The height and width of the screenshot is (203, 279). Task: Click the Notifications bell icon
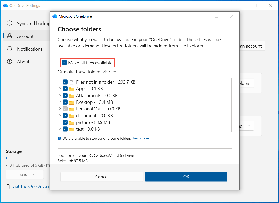[9, 49]
